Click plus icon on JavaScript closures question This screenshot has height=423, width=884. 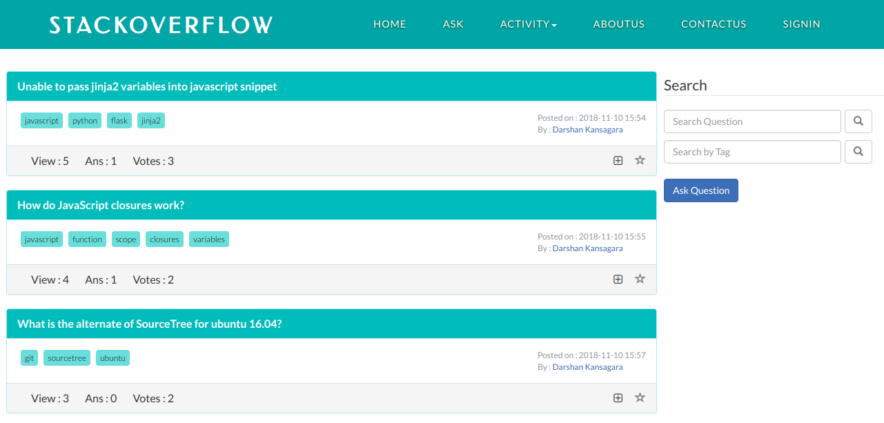click(618, 279)
